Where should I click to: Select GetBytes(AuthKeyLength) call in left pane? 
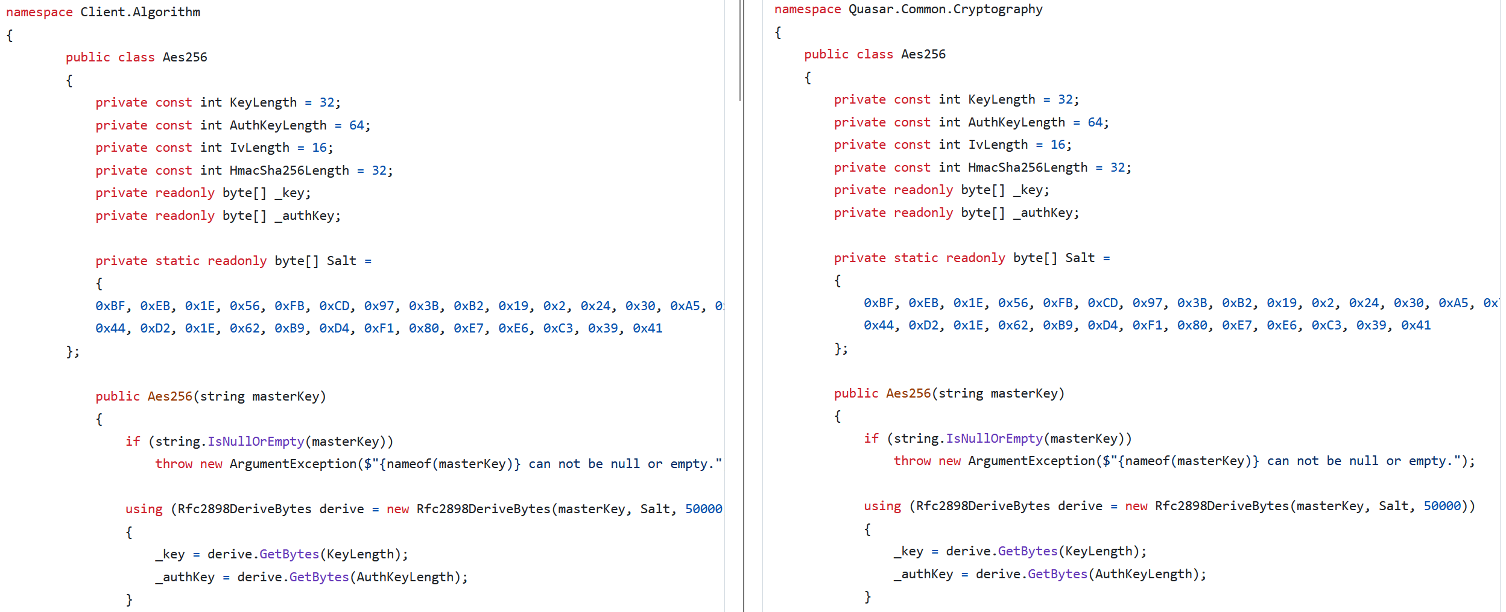click(375, 577)
